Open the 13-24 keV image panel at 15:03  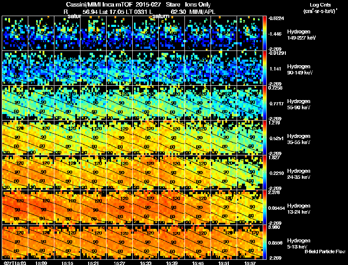(15, 207)
